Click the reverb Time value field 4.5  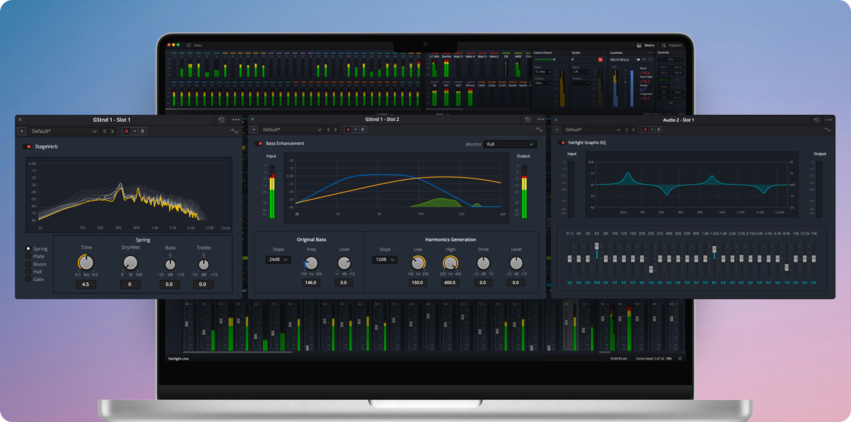click(86, 284)
